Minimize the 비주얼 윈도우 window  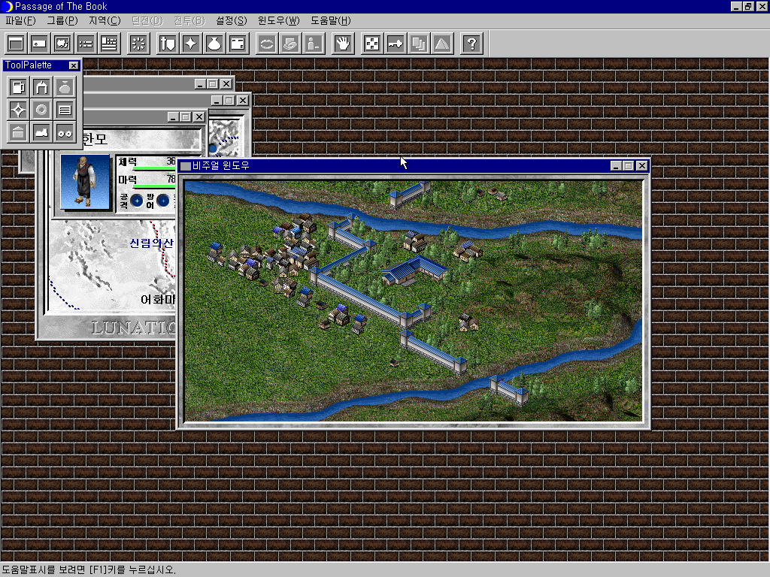coord(616,166)
